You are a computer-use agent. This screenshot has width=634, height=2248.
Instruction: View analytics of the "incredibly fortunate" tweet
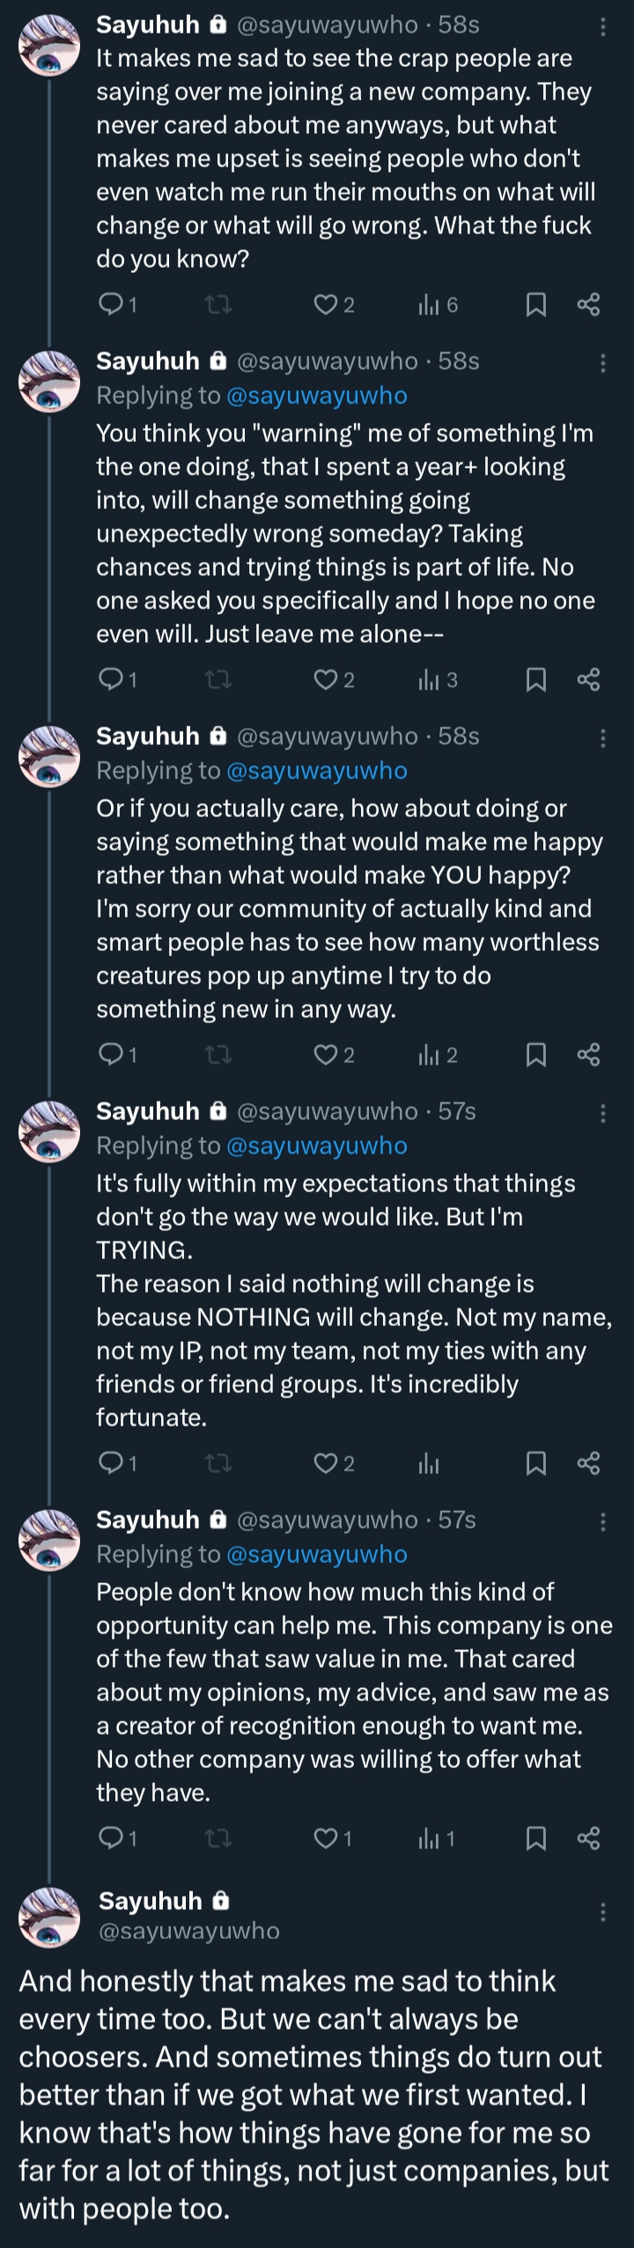[429, 1463]
